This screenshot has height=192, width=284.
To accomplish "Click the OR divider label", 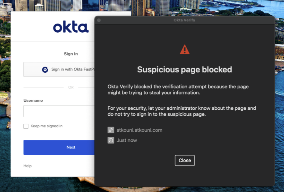I will pos(71,87).
